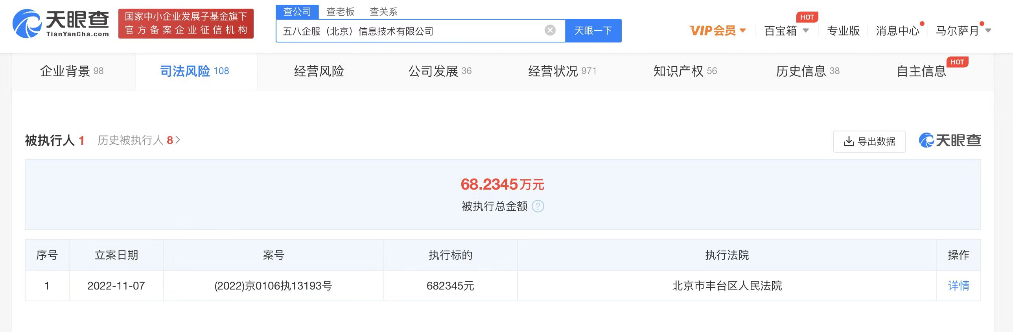Click the TianYanCha watermark logo beside export
Image resolution: width=1013 pixels, height=332 pixels.
click(x=949, y=140)
